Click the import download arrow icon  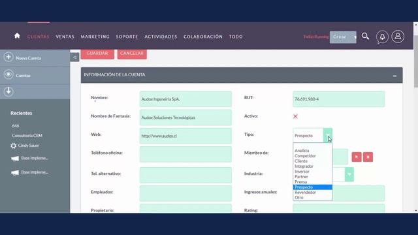pyautogui.click(x=8, y=91)
